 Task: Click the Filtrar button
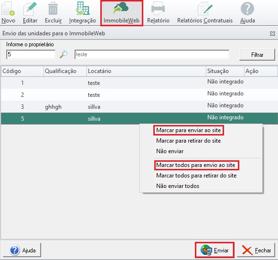pos(257,55)
